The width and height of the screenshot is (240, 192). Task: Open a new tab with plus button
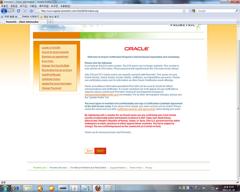50,22
